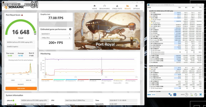This screenshot has width=206, height=107.
Task: Click the lightning icon beside GPU Rail Voltages
Action: (152, 20)
